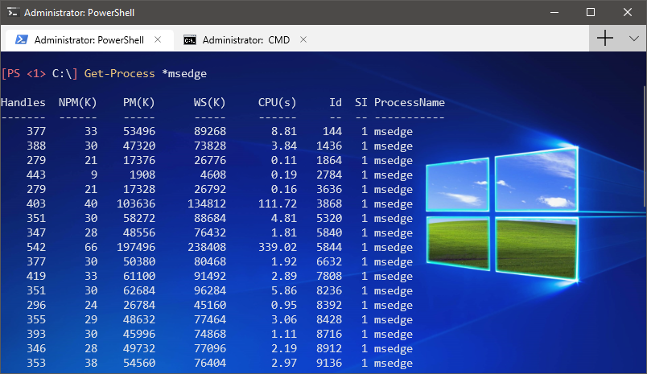Click the *msedge argument text
647x374 pixels.
pos(184,74)
